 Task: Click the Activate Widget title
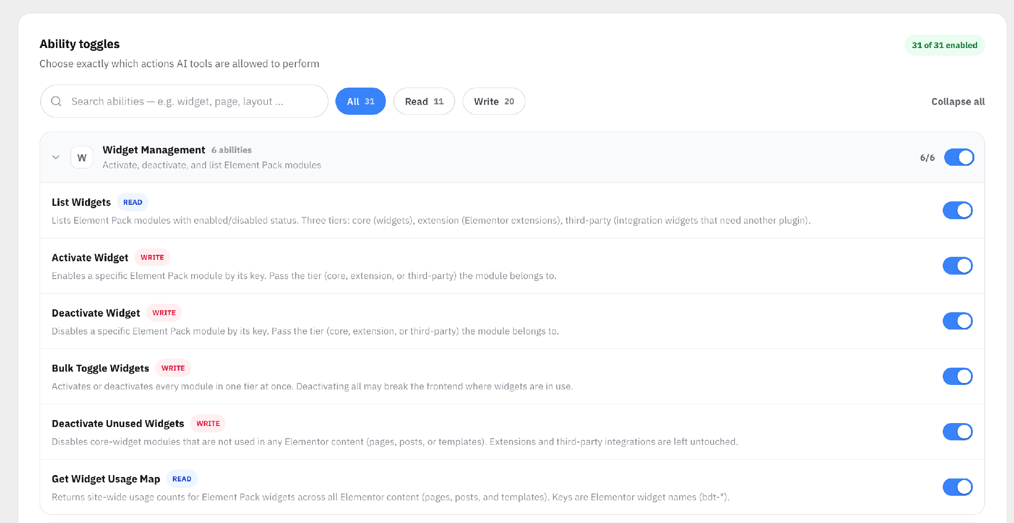tap(90, 258)
